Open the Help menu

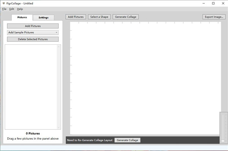[20, 9]
